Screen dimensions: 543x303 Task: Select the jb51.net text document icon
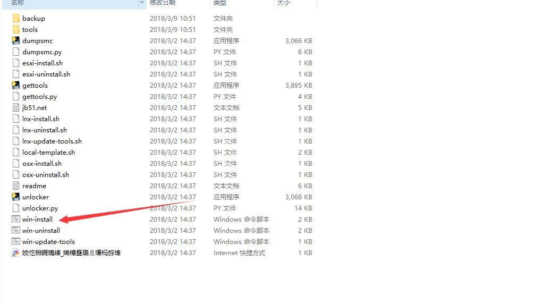click(15, 108)
